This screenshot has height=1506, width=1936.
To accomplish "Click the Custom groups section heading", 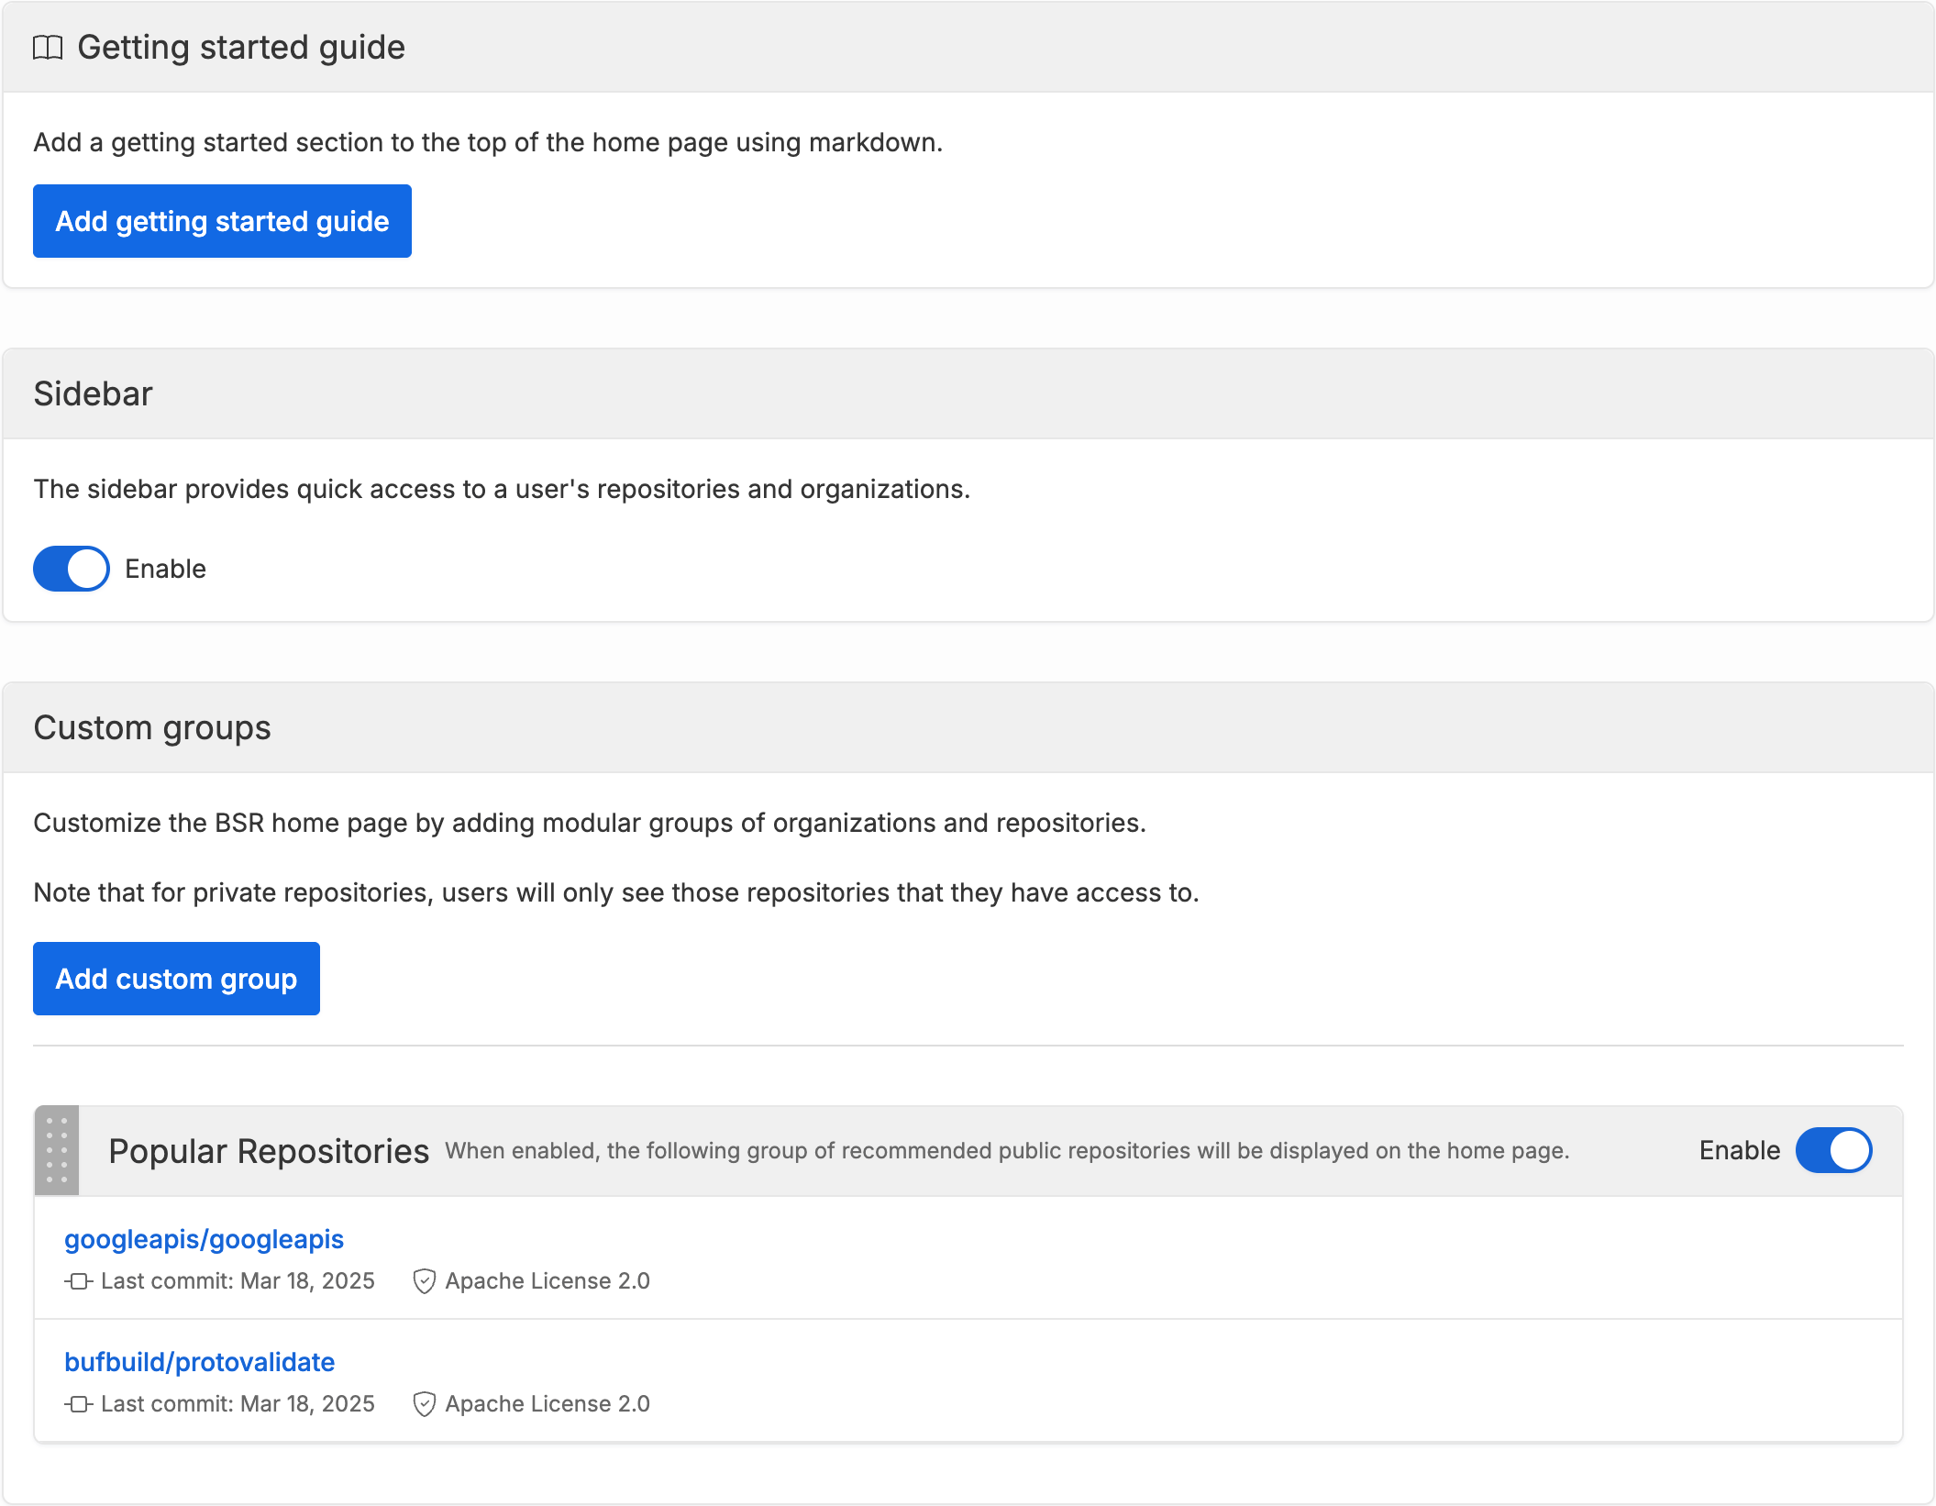I will click(152, 728).
